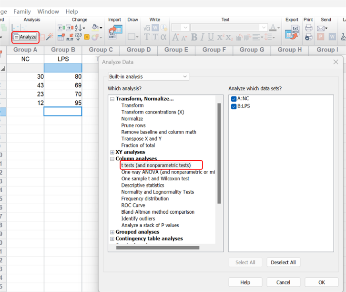346x292 pixels.
Task: Select t tests (and nonparametric tests)
Action: coord(156,165)
